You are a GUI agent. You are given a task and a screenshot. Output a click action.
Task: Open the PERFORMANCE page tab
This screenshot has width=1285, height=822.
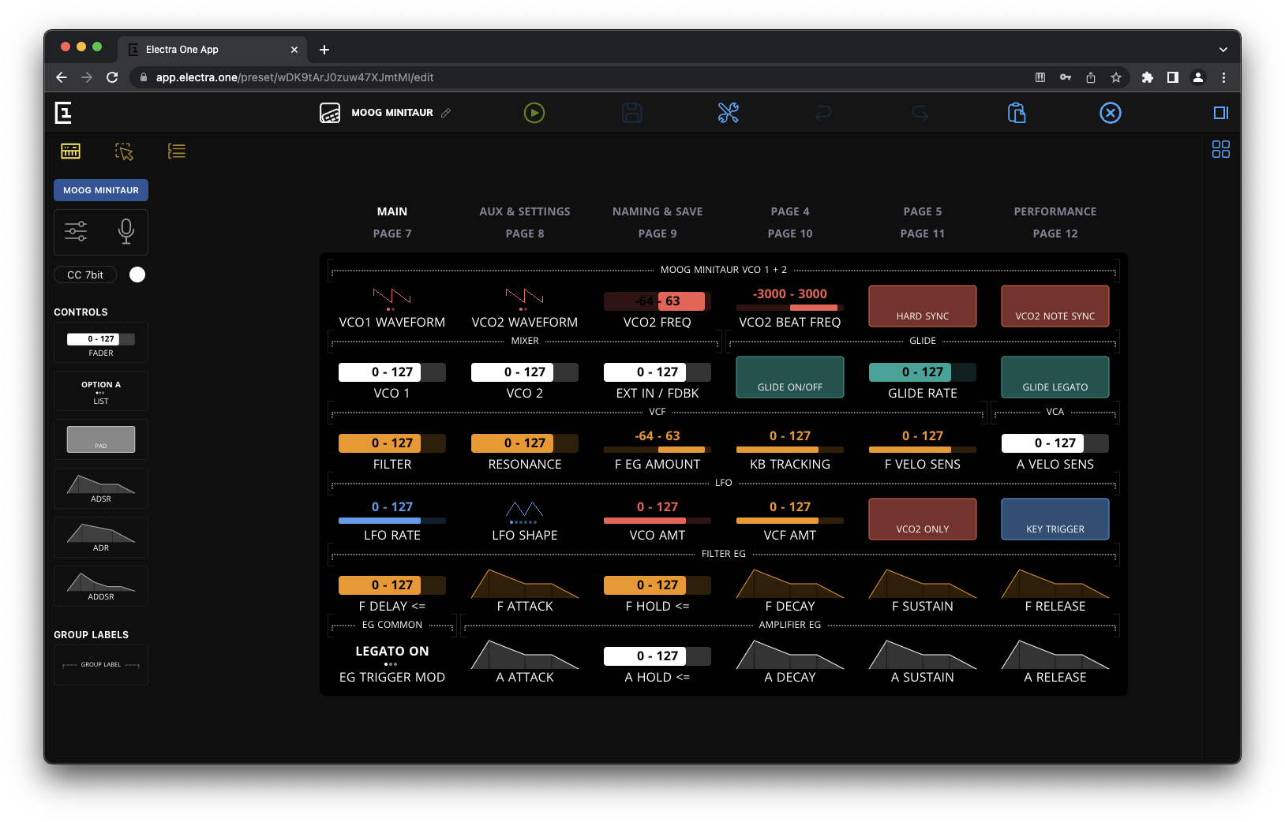coord(1055,211)
